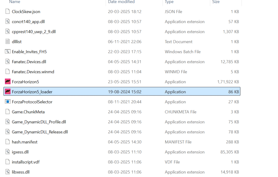
Task: Select Game_DynamicDLL_Release.dll file name
Action: click(40, 132)
